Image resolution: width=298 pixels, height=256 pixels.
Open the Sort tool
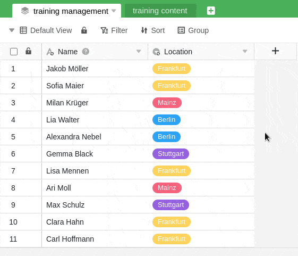pos(153,30)
